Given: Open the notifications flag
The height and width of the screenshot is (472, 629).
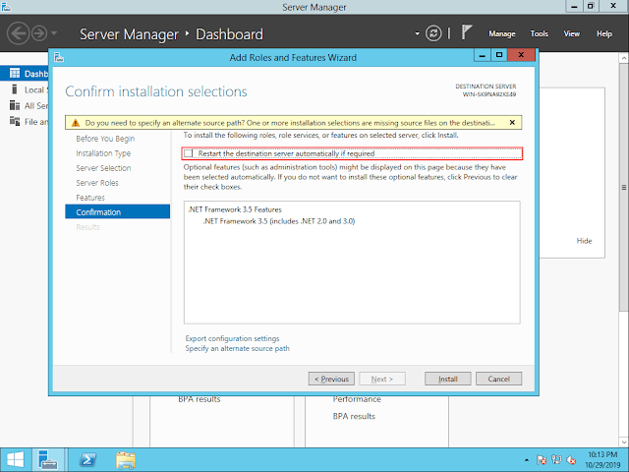Looking at the screenshot, I should pyautogui.click(x=466, y=32).
